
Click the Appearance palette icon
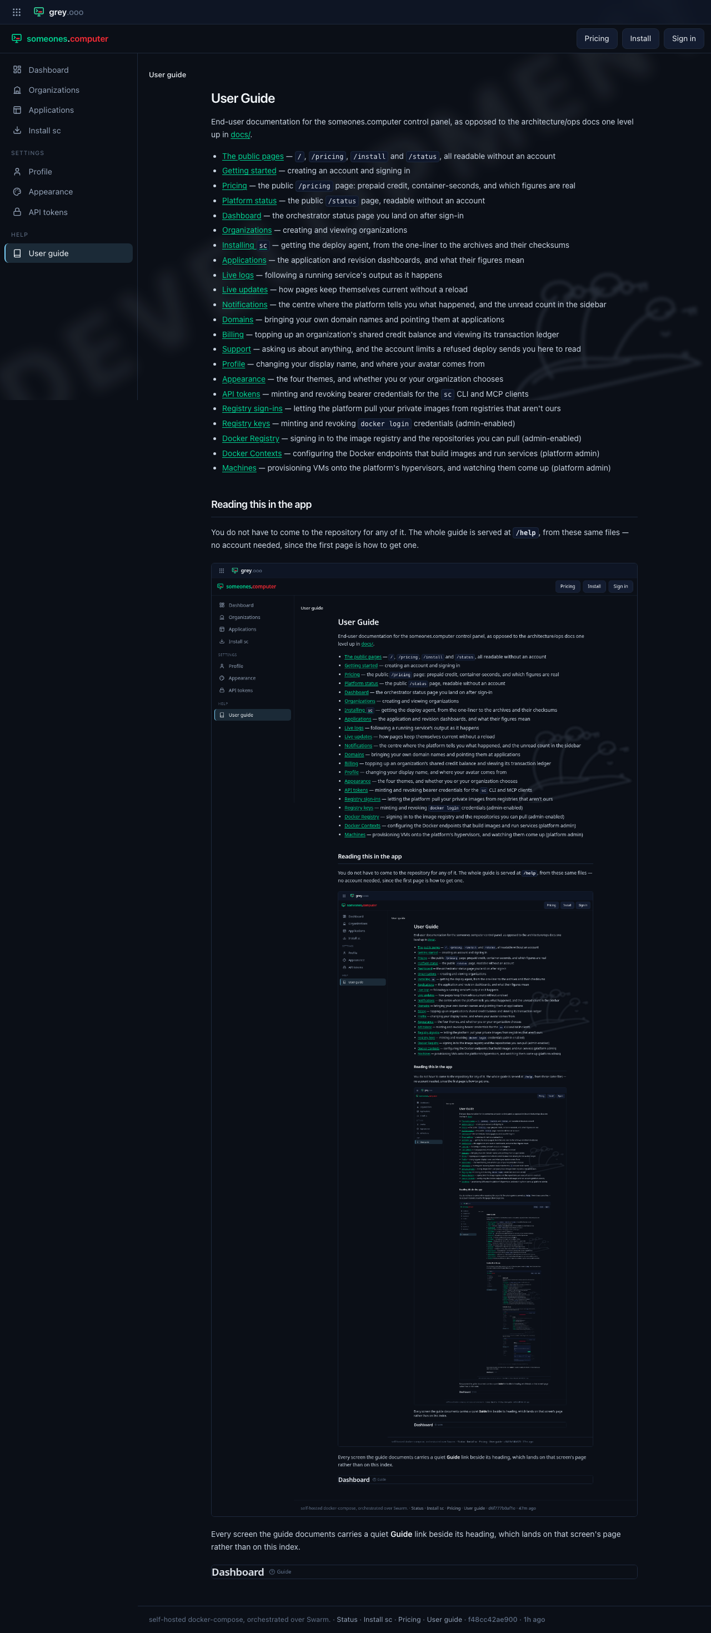pyautogui.click(x=17, y=192)
